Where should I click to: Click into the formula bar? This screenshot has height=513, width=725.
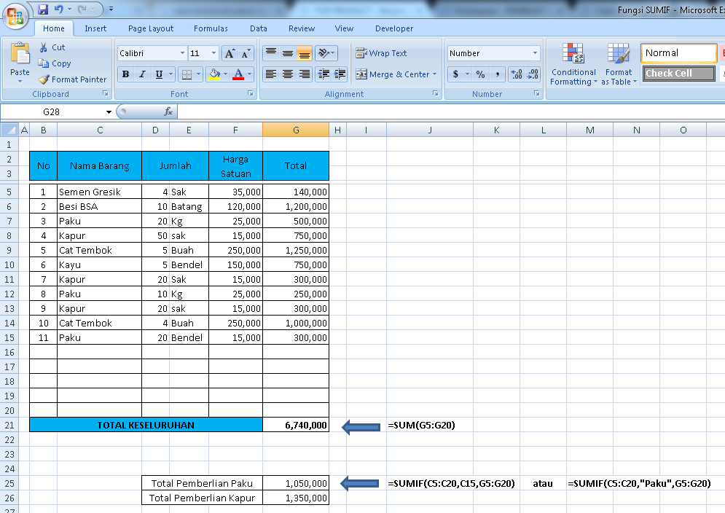point(451,112)
